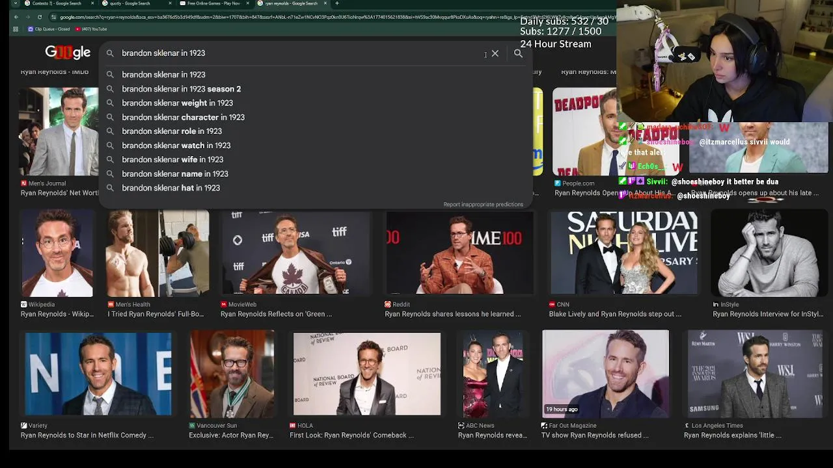This screenshot has height=468, width=833.
Task: Click the browser back arrow
Action: (x=16, y=17)
